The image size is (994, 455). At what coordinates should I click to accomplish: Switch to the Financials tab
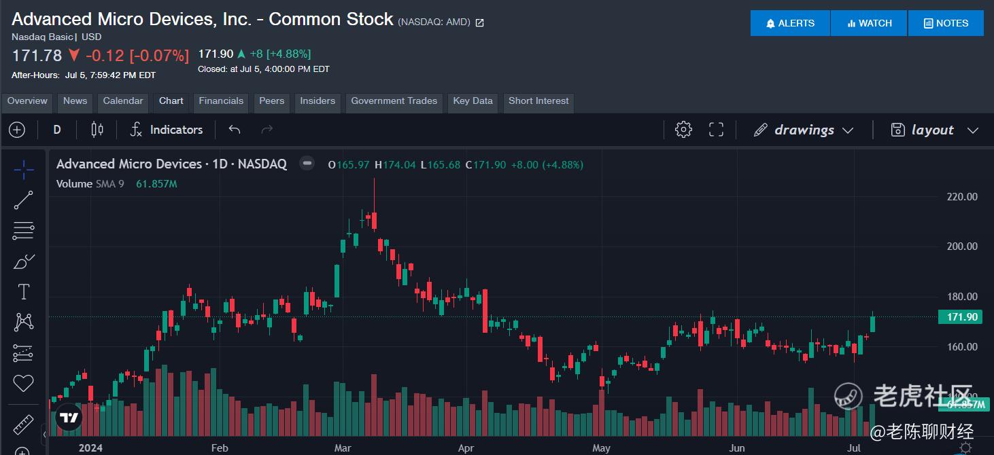click(221, 101)
